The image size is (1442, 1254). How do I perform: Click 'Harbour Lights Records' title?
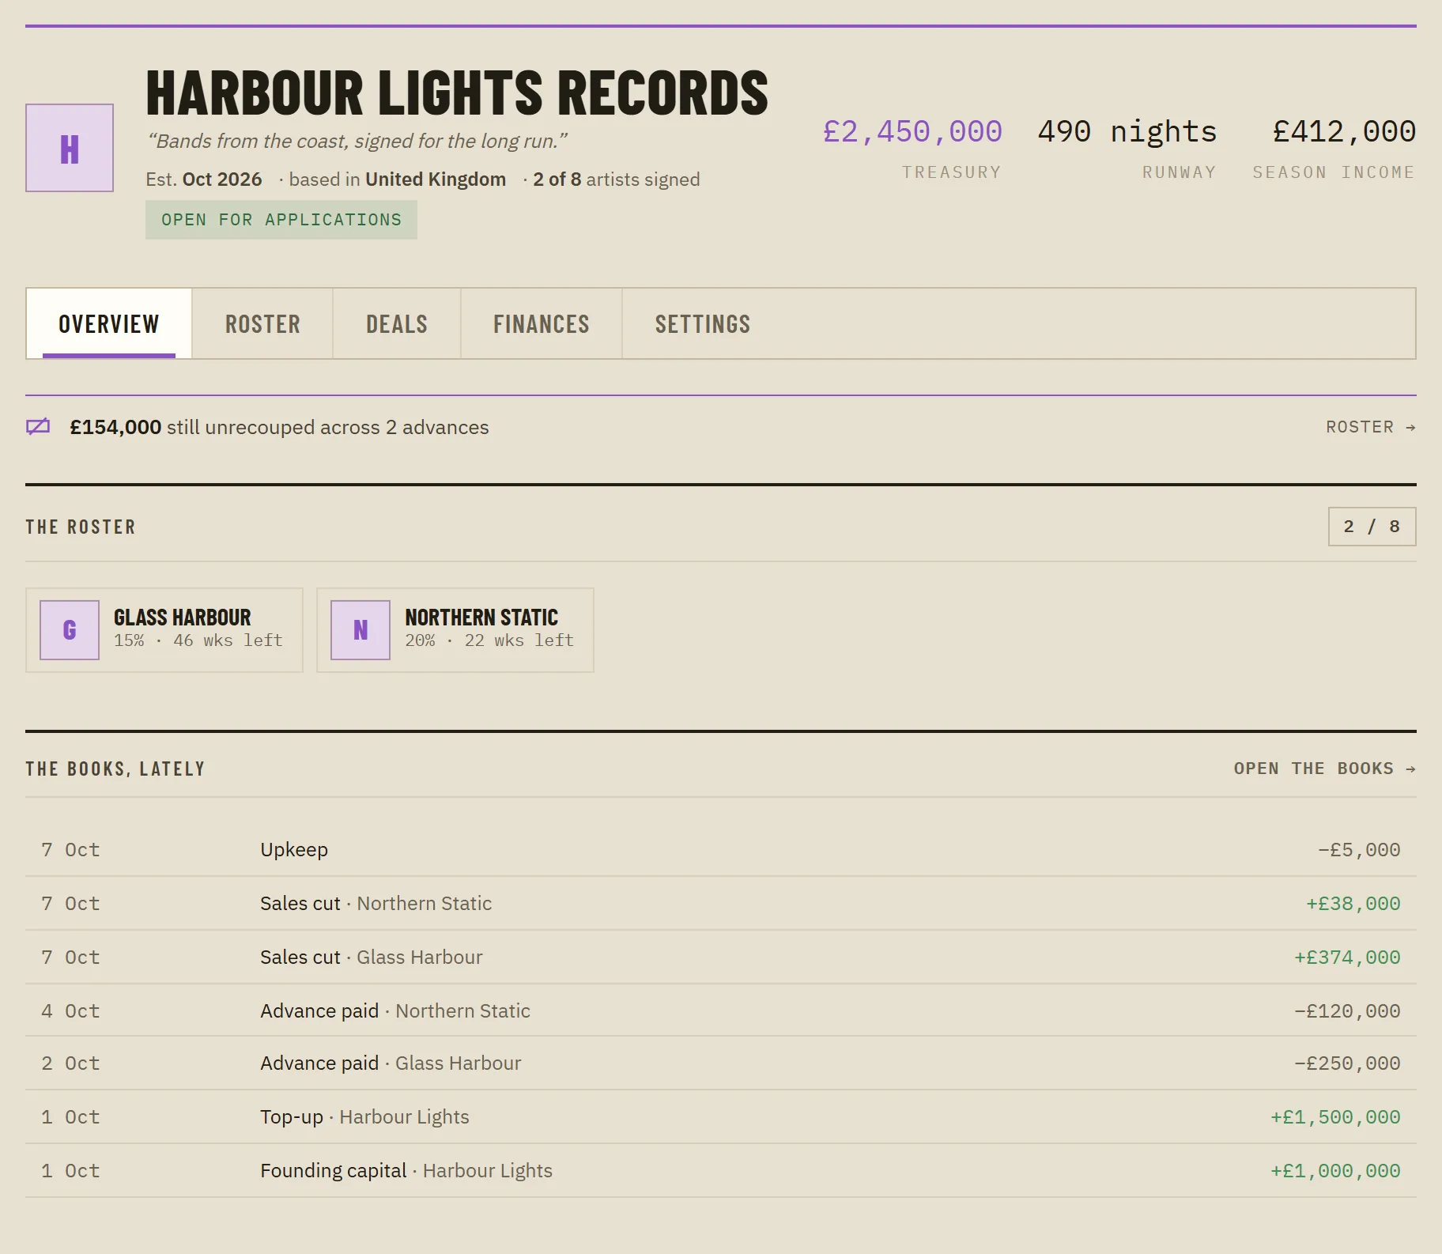coord(457,93)
